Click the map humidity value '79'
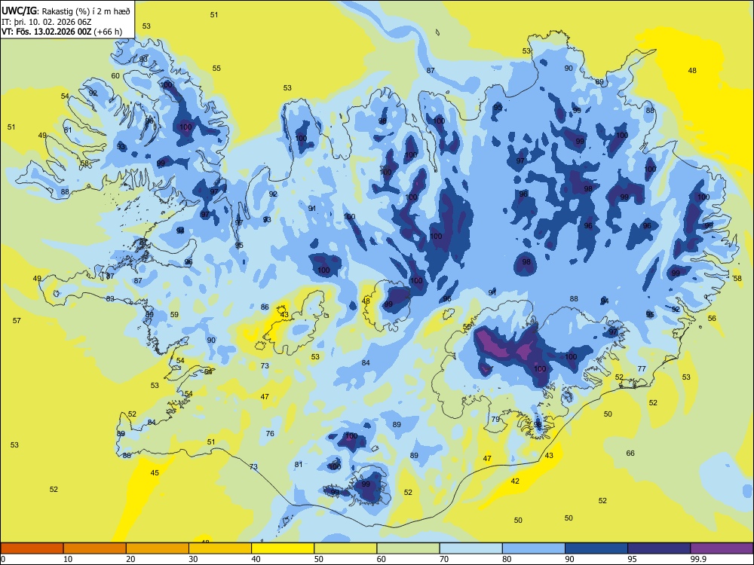The width and height of the screenshot is (754, 565). [495, 419]
